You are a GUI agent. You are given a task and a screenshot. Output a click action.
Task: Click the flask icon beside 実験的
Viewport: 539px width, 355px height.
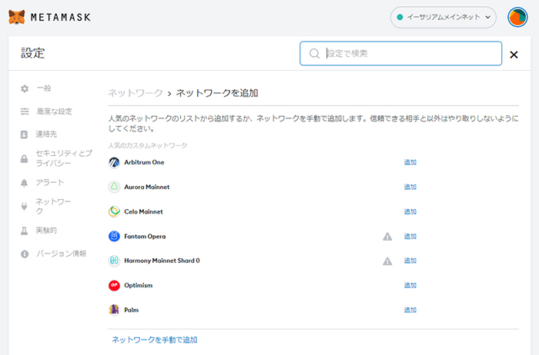tap(24, 231)
